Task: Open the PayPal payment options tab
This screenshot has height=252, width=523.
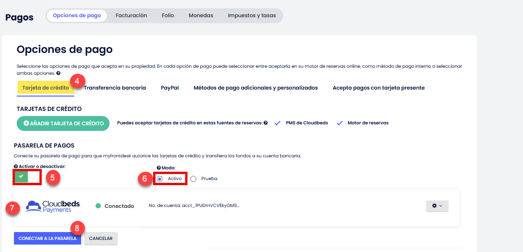Action: [x=169, y=88]
